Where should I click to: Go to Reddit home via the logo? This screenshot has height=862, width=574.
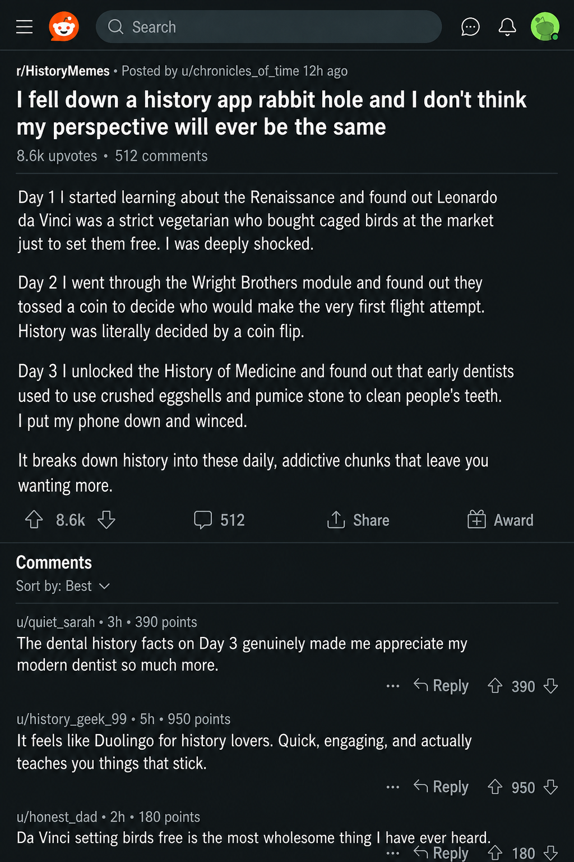pyautogui.click(x=64, y=26)
